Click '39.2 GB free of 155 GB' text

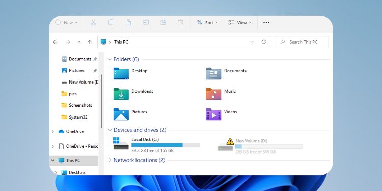(x=152, y=151)
